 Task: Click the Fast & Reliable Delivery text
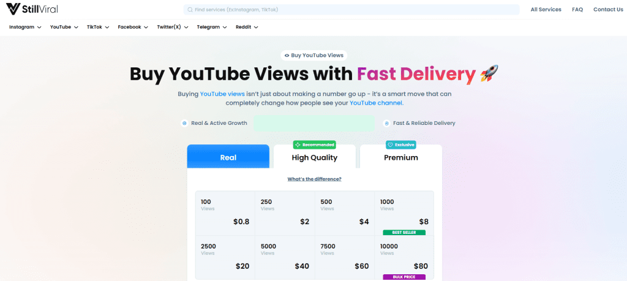pos(424,123)
